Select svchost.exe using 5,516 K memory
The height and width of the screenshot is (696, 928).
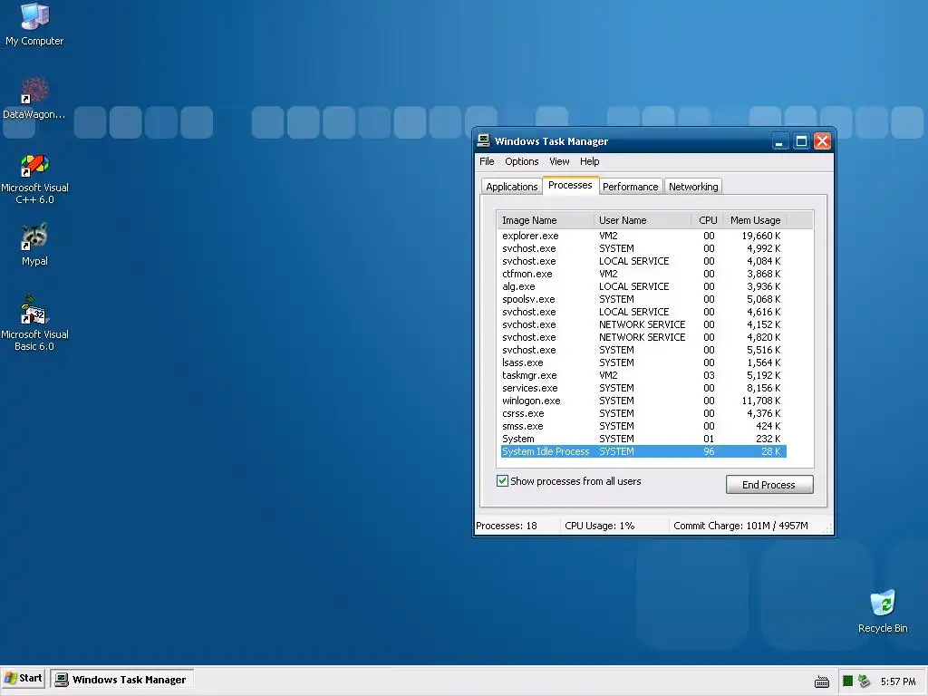click(x=643, y=350)
